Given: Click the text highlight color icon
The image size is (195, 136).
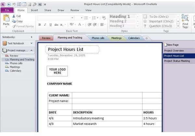Looking at the screenshot, I should pyautogui.click(x=71, y=24).
